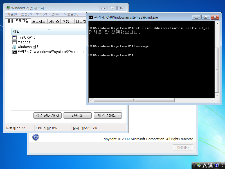Screen dimensions: 225x169
Task: Click the cmd.exe title bar icon
Action: click(x=91, y=17)
